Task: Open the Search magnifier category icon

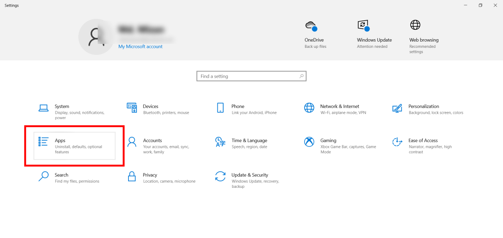Action: click(x=43, y=176)
